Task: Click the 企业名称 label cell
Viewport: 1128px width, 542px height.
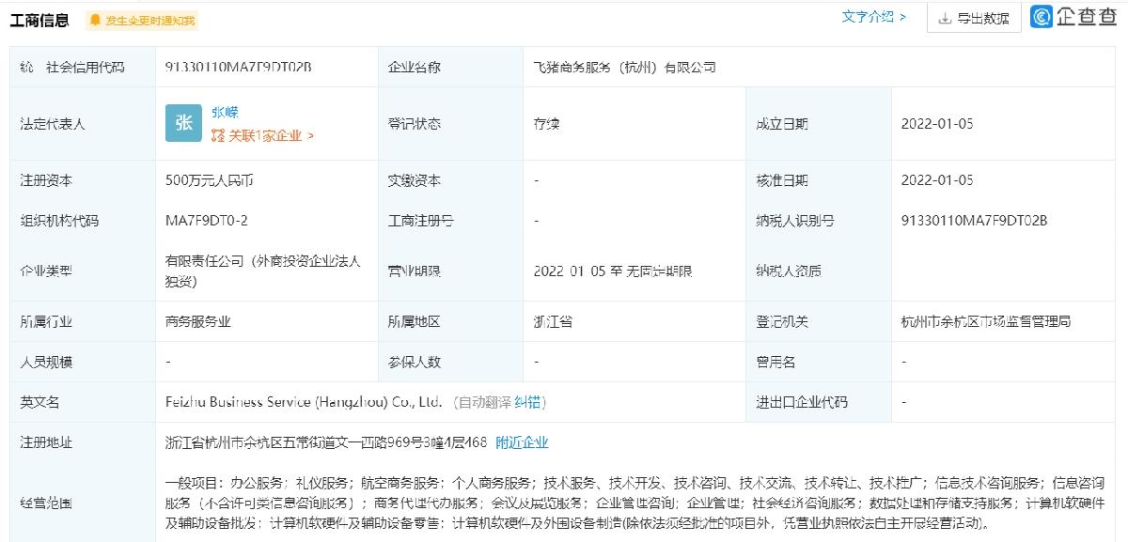Action: click(450, 68)
